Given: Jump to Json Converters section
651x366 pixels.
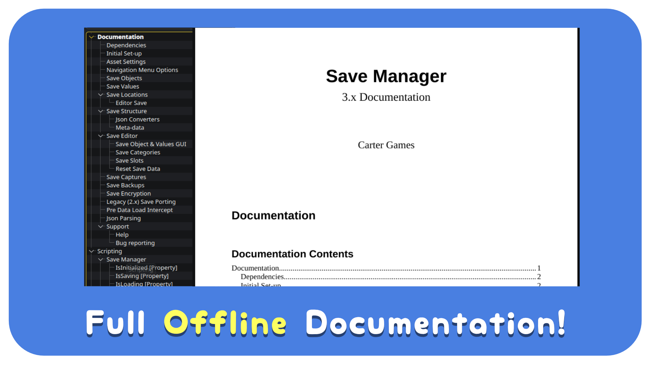Looking at the screenshot, I should [x=137, y=120].
